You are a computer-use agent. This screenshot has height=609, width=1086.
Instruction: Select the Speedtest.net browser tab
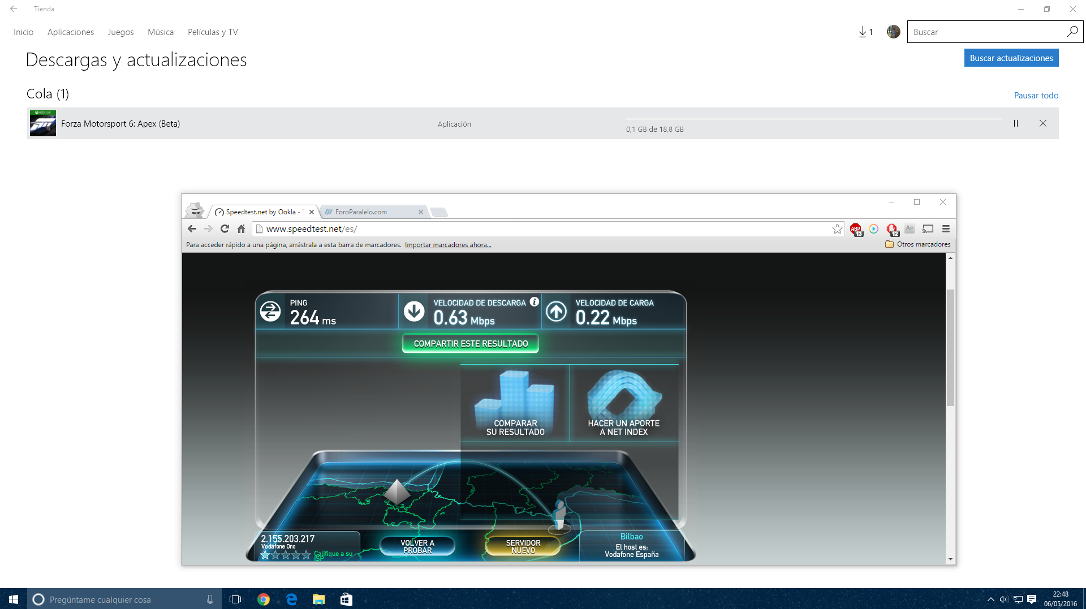coord(262,212)
